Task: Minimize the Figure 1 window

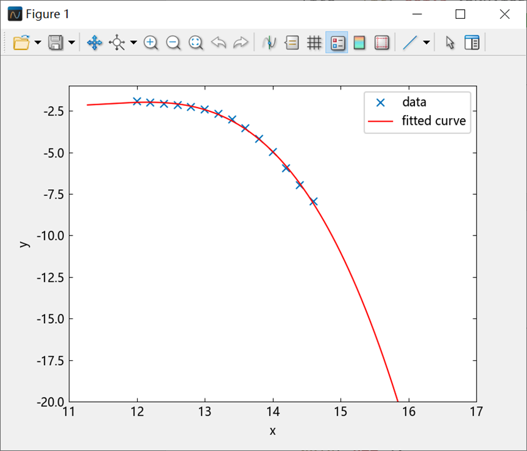Action: [417, 14]
